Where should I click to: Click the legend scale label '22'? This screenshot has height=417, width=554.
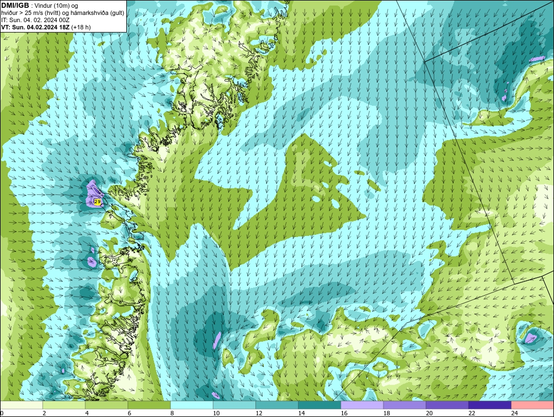coord(471,413)
